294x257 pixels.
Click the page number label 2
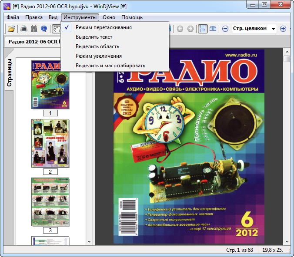pos(50,171)
